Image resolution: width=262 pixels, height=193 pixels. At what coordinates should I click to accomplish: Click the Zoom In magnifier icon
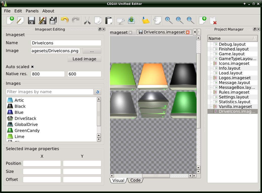180,20
